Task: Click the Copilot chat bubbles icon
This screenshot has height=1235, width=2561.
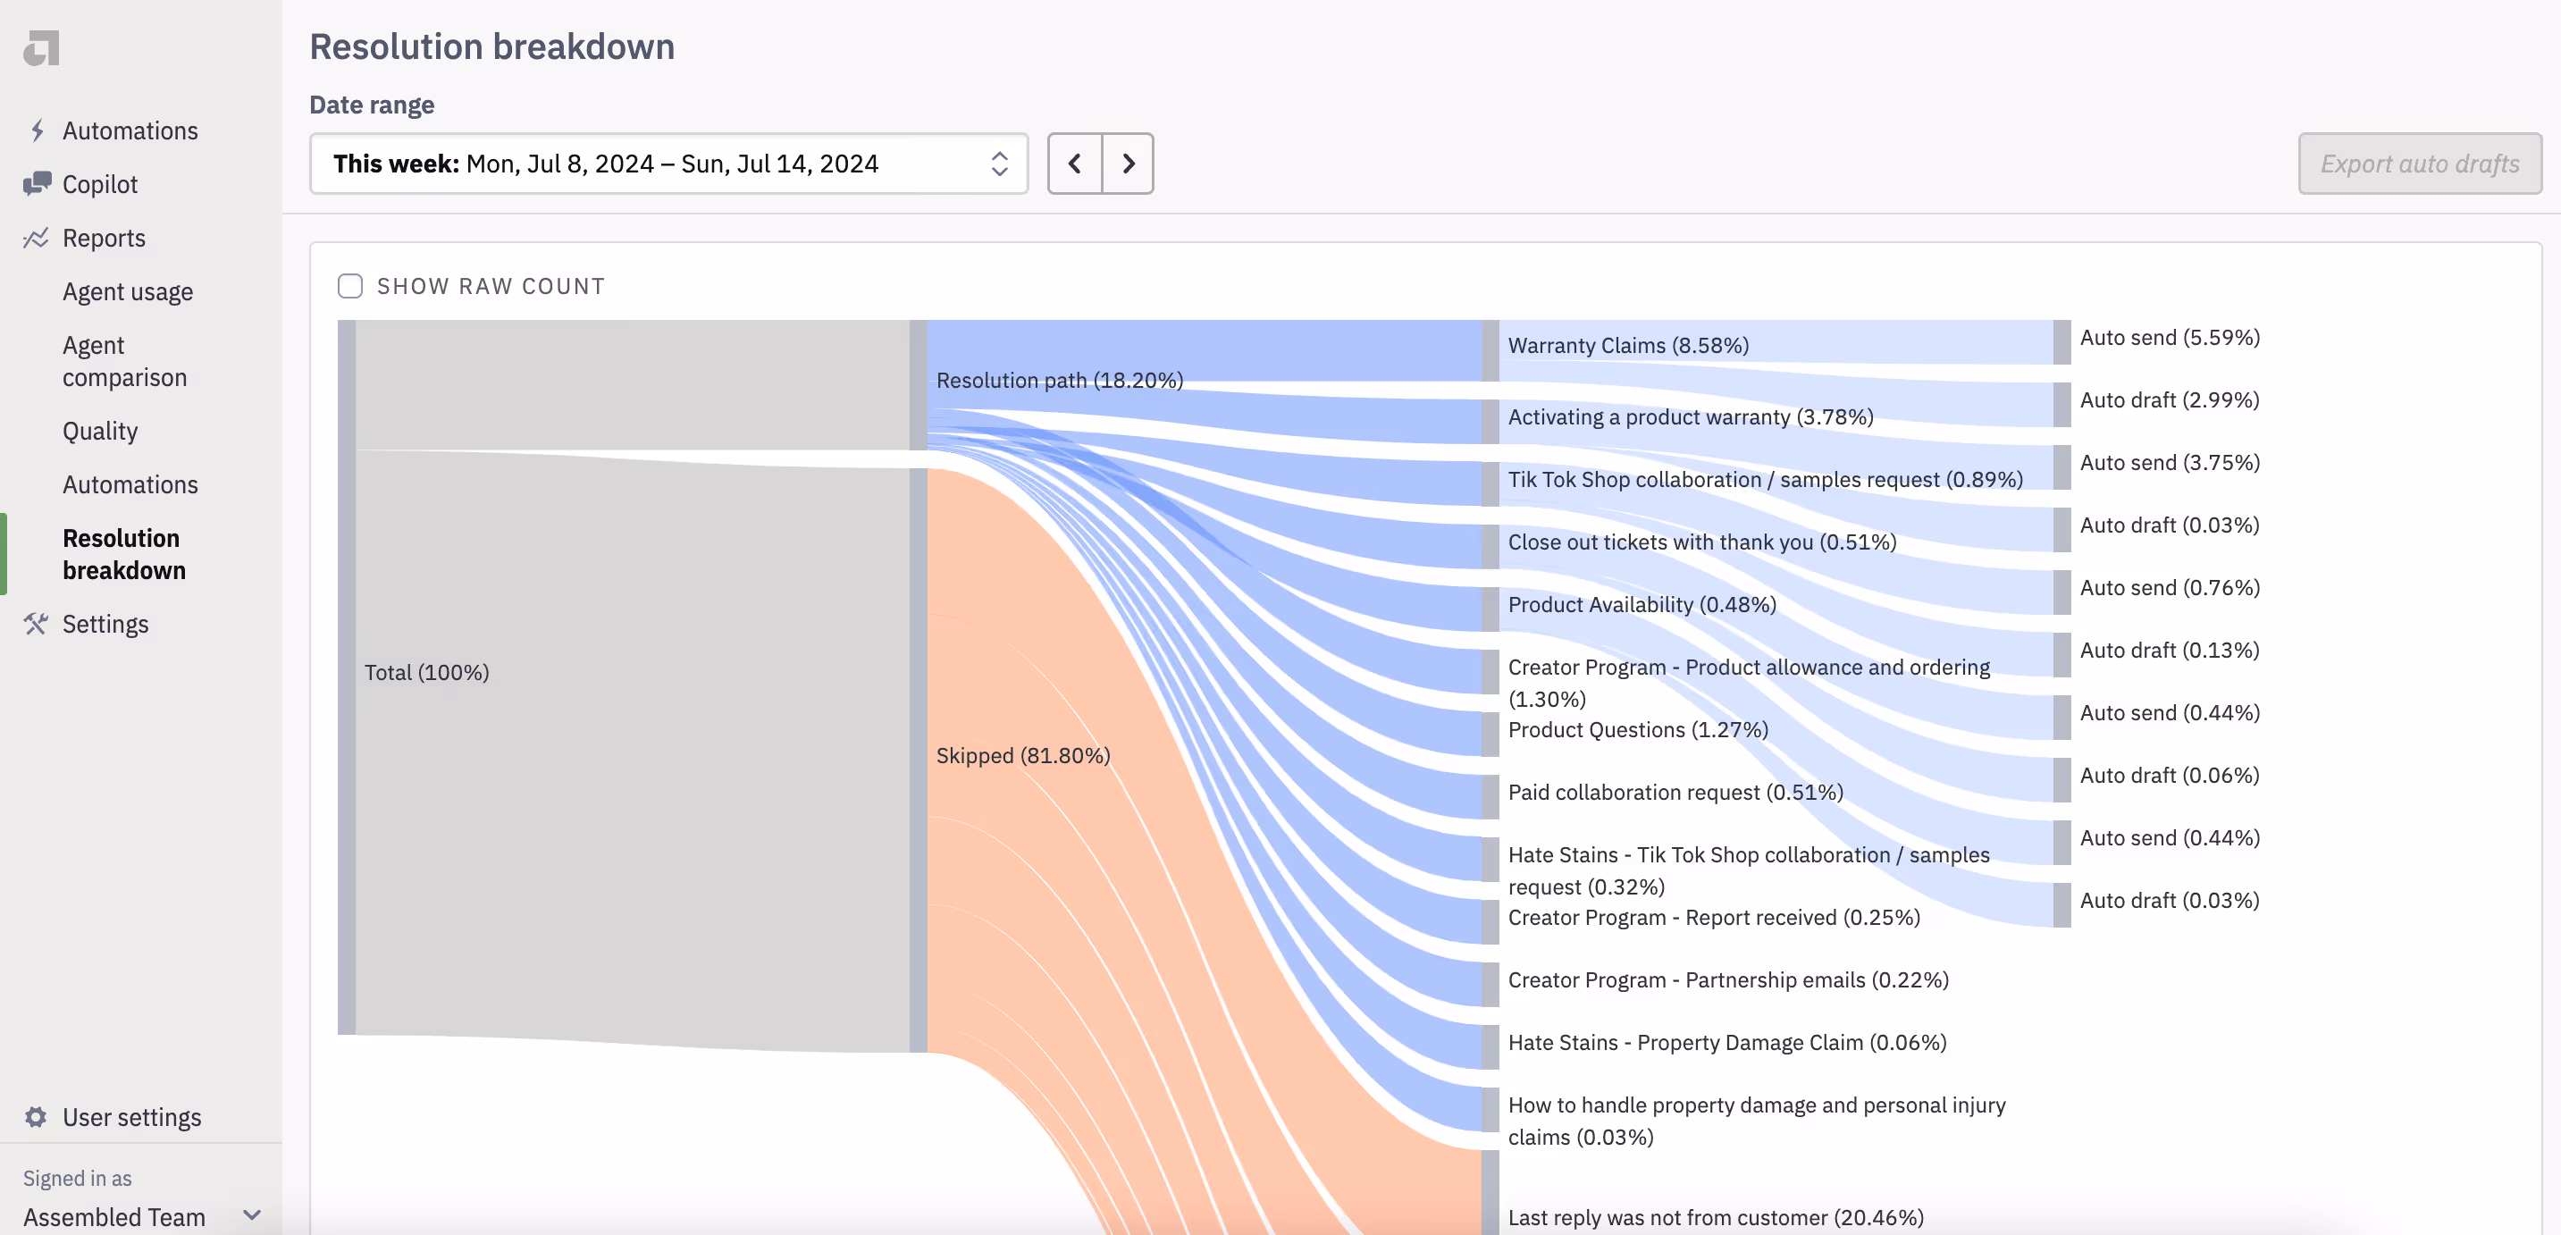Action: coord(37,183)
